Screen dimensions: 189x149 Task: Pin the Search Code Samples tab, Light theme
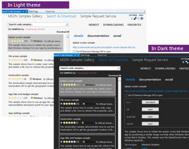[x=24, y=12]
